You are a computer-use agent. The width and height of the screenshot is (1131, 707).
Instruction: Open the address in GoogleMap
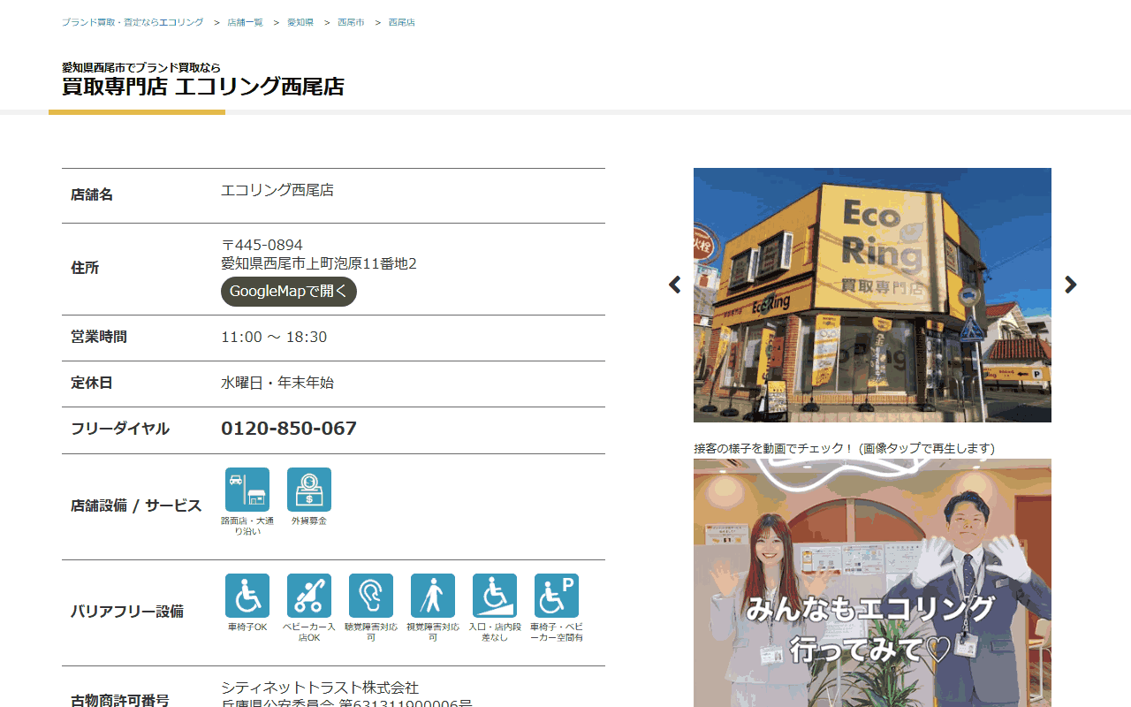click(x=289, y=292)
